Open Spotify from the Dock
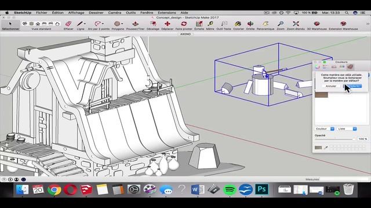 (230, 190)
